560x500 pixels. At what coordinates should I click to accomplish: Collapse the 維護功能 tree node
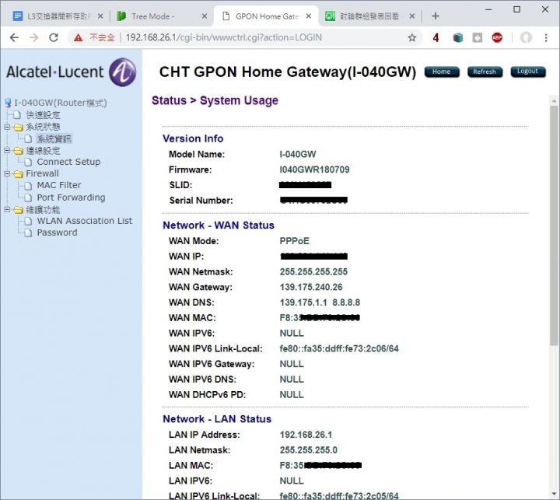click(x=7, y=210)
